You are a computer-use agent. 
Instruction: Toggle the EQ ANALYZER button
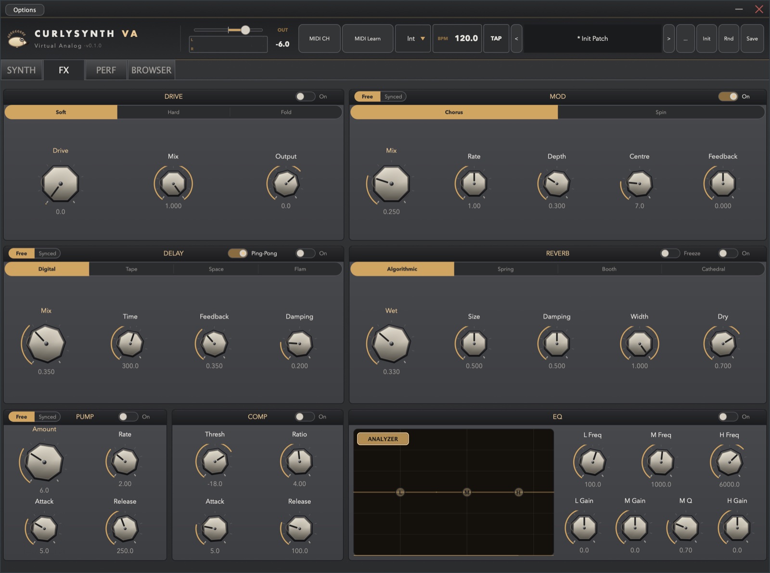click(383, 439)
